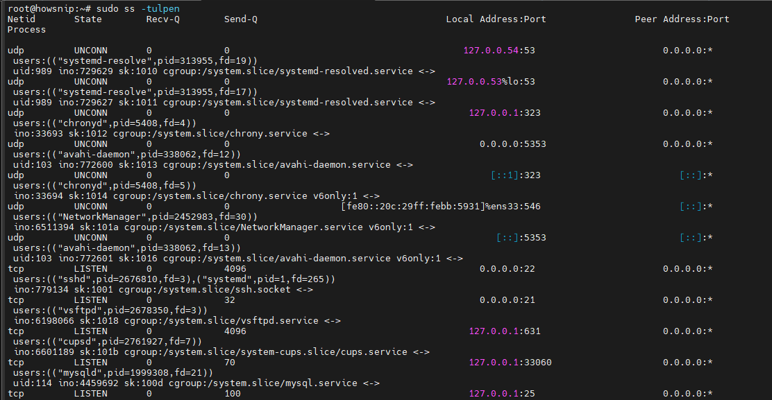Click peer address 0.0.0.0:* in port 33060 row

688,362
